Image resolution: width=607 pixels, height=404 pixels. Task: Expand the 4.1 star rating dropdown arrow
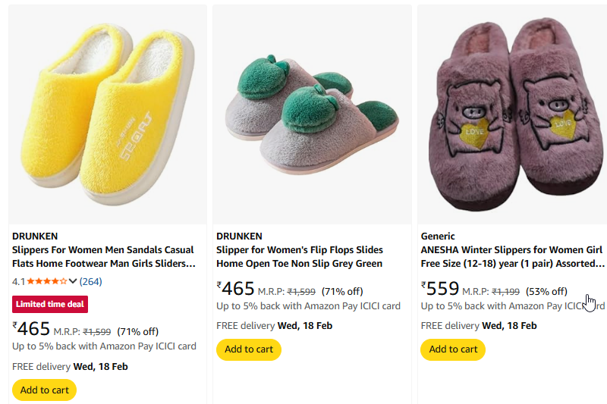click(73, 281)
